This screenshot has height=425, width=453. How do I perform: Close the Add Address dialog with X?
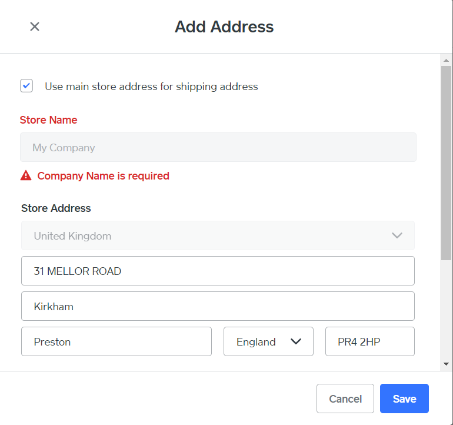click(x=35, y=26)
